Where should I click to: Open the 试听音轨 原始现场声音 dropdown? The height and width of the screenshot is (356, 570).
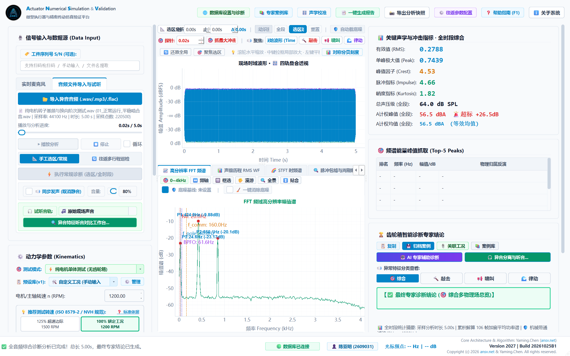98,211
